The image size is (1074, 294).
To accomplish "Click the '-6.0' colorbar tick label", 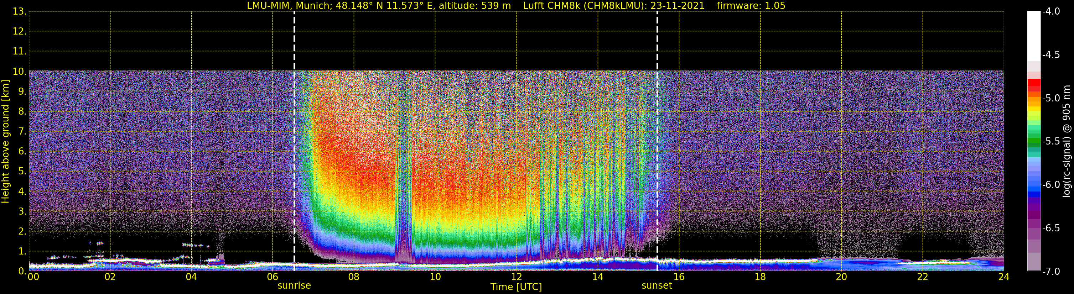I will click(x=1050, y=185).
